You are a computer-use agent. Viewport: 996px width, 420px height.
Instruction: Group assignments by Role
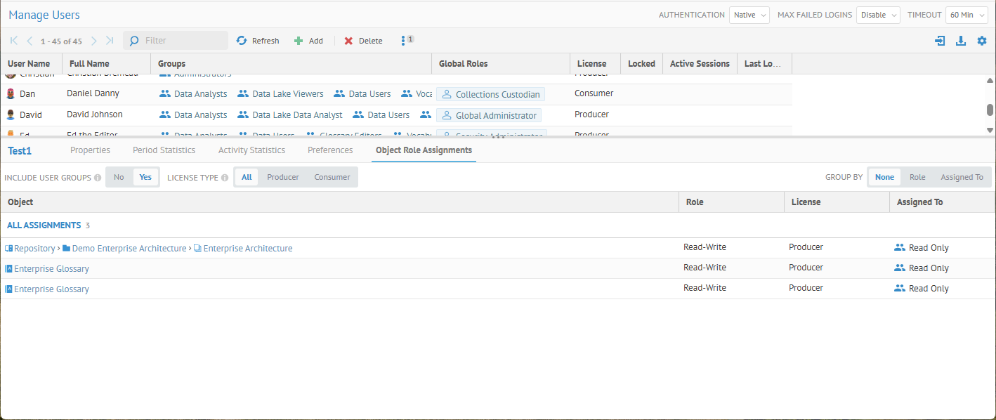point(917,177)
